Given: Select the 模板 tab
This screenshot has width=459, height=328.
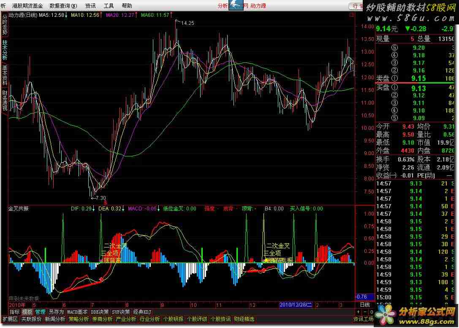Looking at the screenshot, I should pyautogui.click(x=27, y=312).
